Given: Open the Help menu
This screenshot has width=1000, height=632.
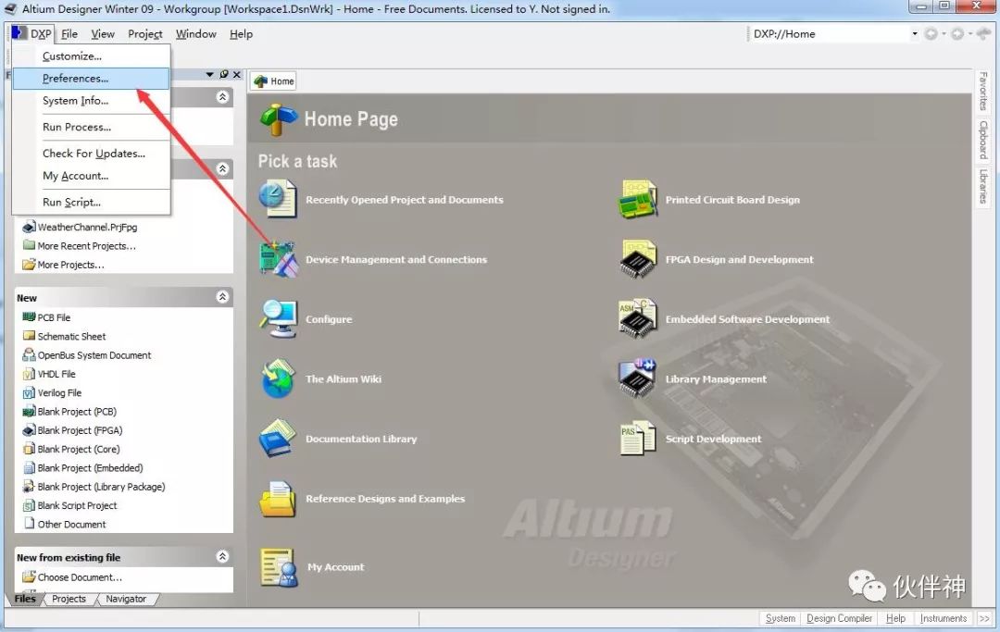Looking at the screenshot, I should coord(241,33).
